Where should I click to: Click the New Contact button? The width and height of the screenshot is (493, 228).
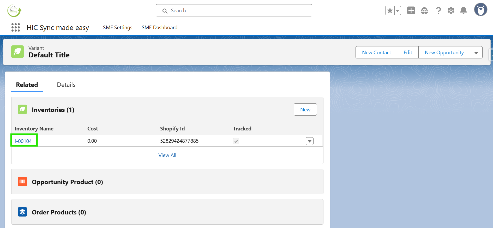(376, 52)
